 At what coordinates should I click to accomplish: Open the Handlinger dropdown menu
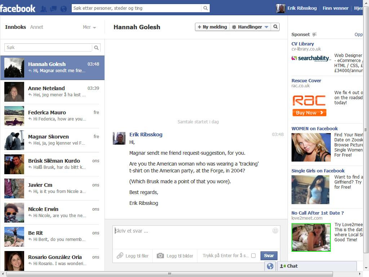250,27
